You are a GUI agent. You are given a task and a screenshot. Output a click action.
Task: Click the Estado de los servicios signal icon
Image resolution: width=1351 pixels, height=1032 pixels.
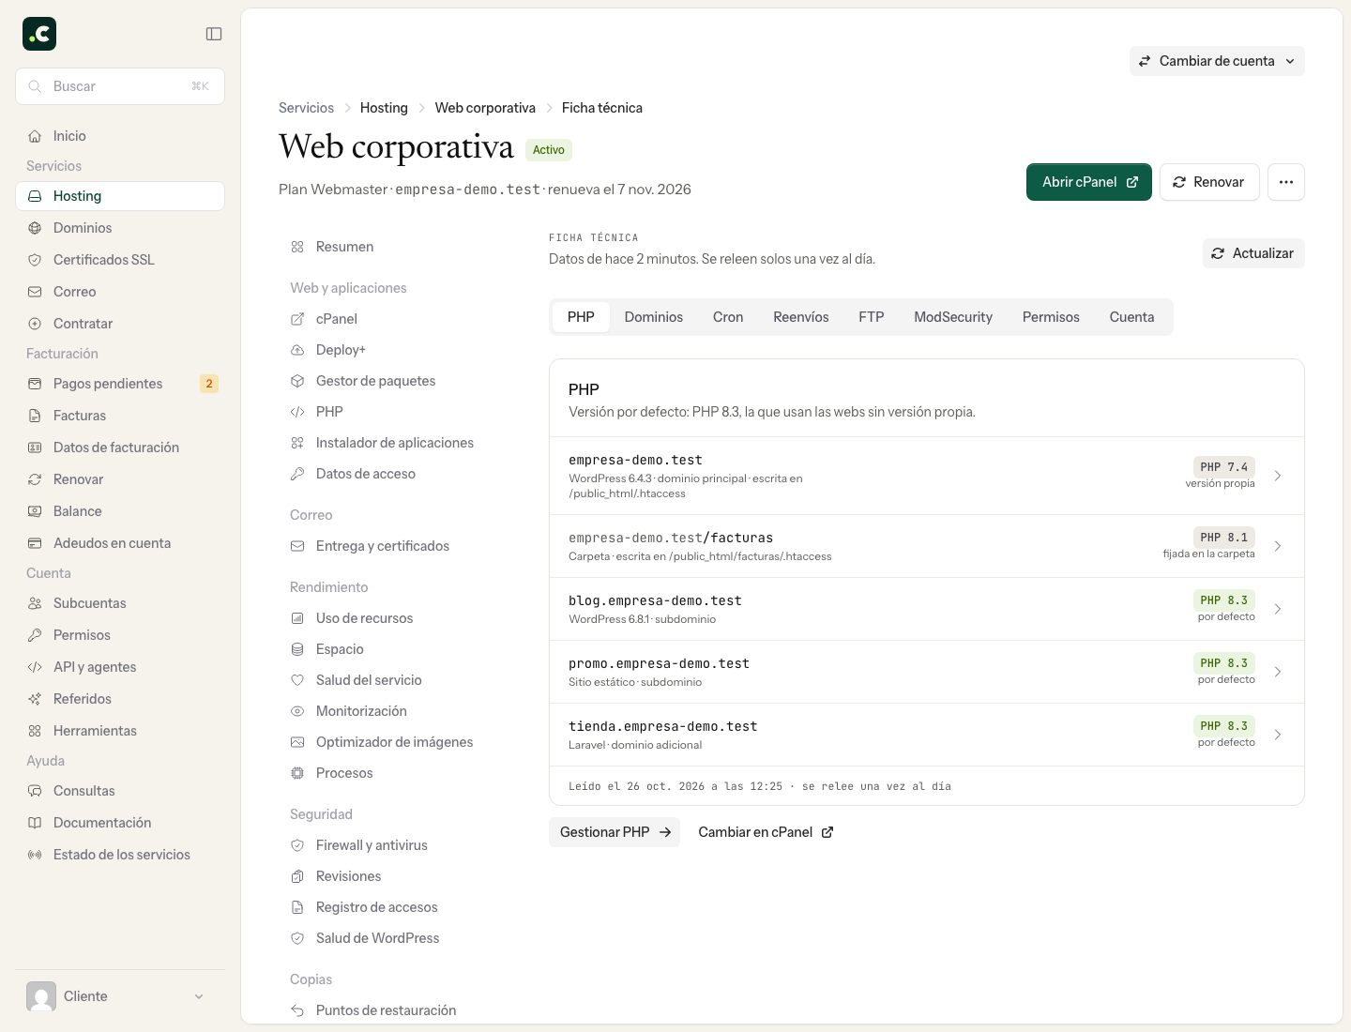click(35, 855)
